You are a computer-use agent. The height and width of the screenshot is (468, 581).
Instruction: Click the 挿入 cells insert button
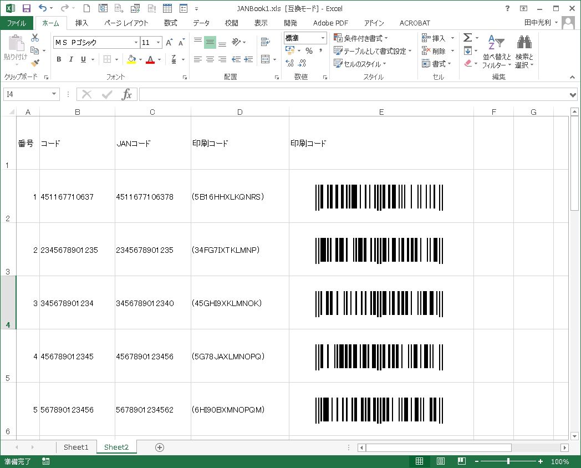[x=438, y=38]
